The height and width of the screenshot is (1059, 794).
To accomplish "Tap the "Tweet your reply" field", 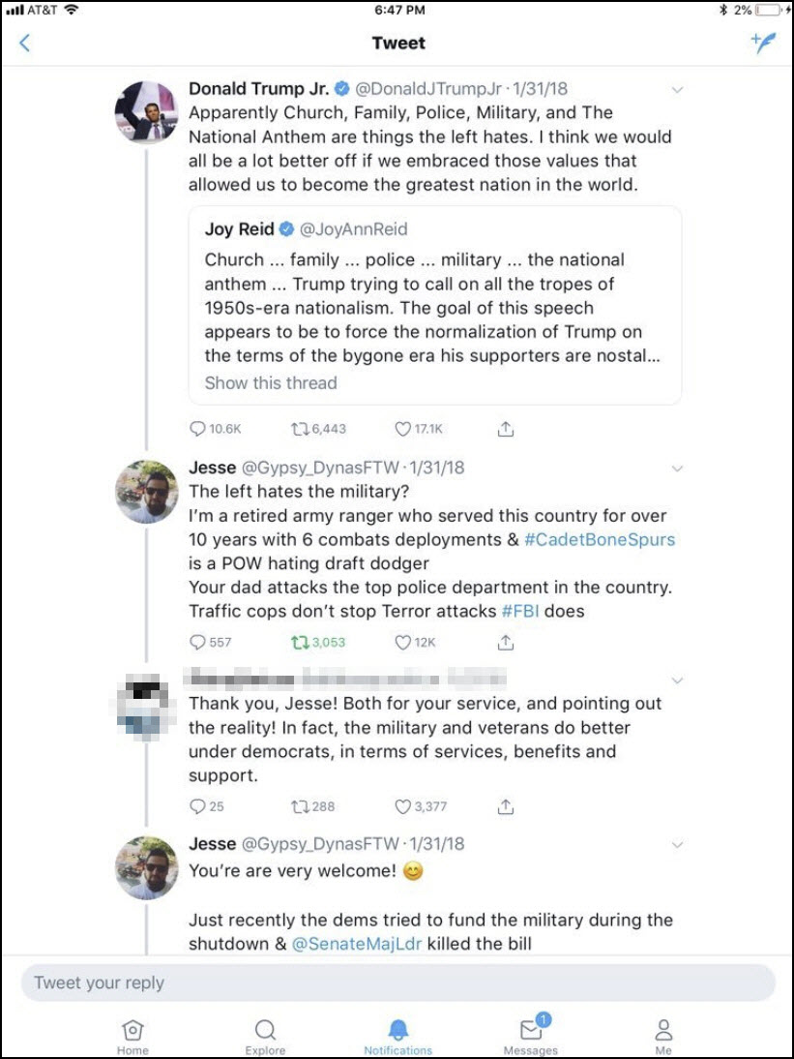I will (x=397, y=983).
